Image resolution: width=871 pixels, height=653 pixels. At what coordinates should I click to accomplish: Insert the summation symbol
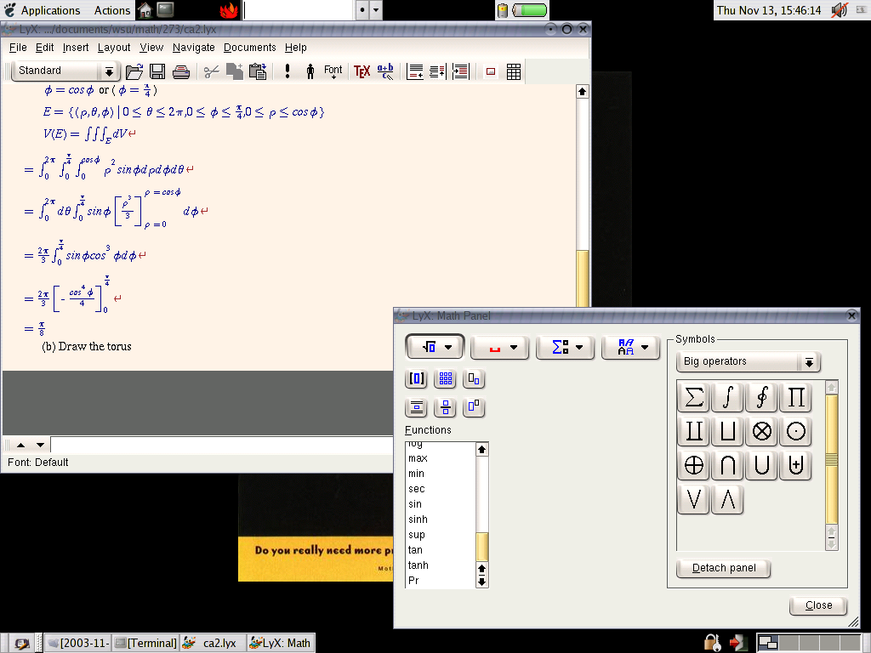click(x=694, y=397)
